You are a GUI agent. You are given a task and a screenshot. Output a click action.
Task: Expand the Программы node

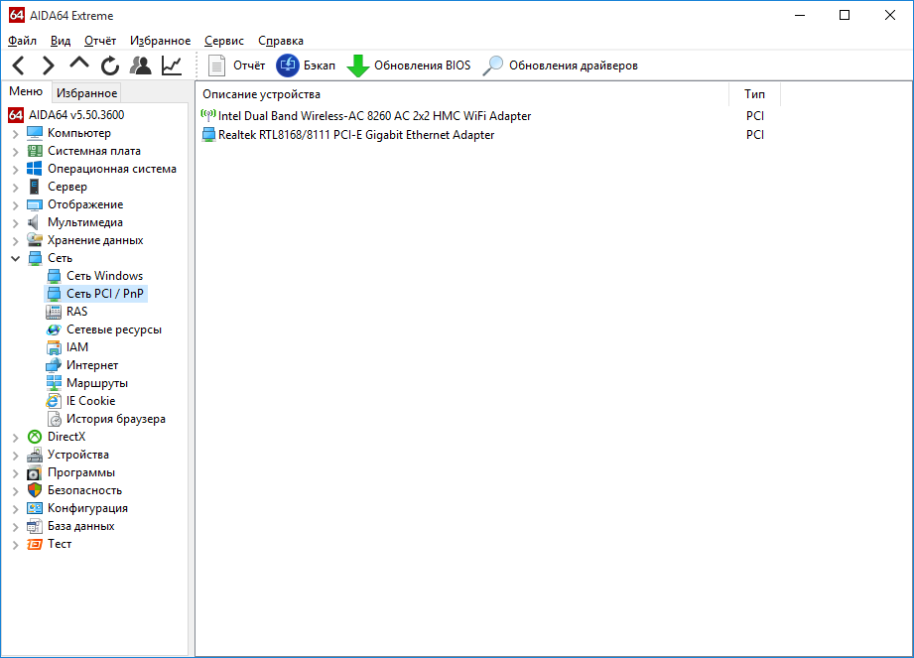(x=15, y=473)
